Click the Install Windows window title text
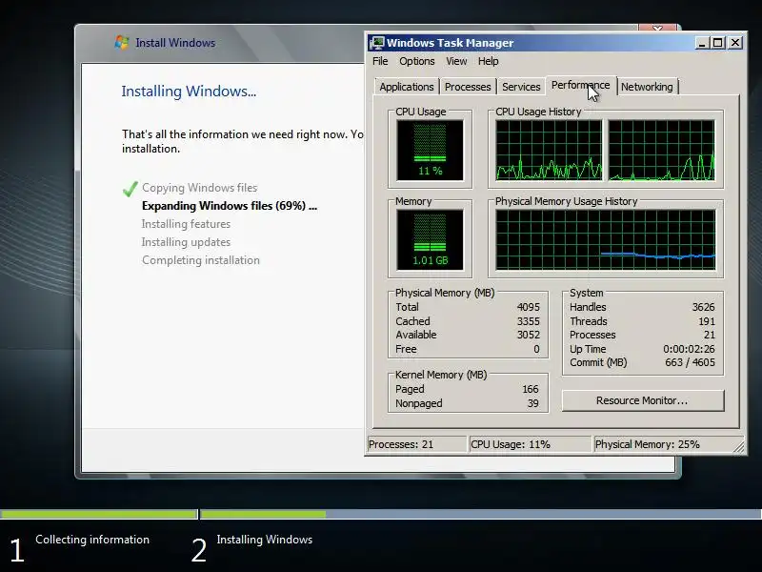Screen dimensions: 762x572 point(175,43)
